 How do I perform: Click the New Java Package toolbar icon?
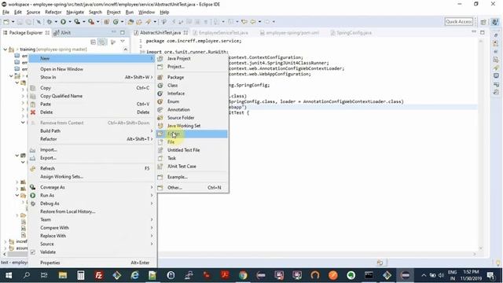coord(107,22)
